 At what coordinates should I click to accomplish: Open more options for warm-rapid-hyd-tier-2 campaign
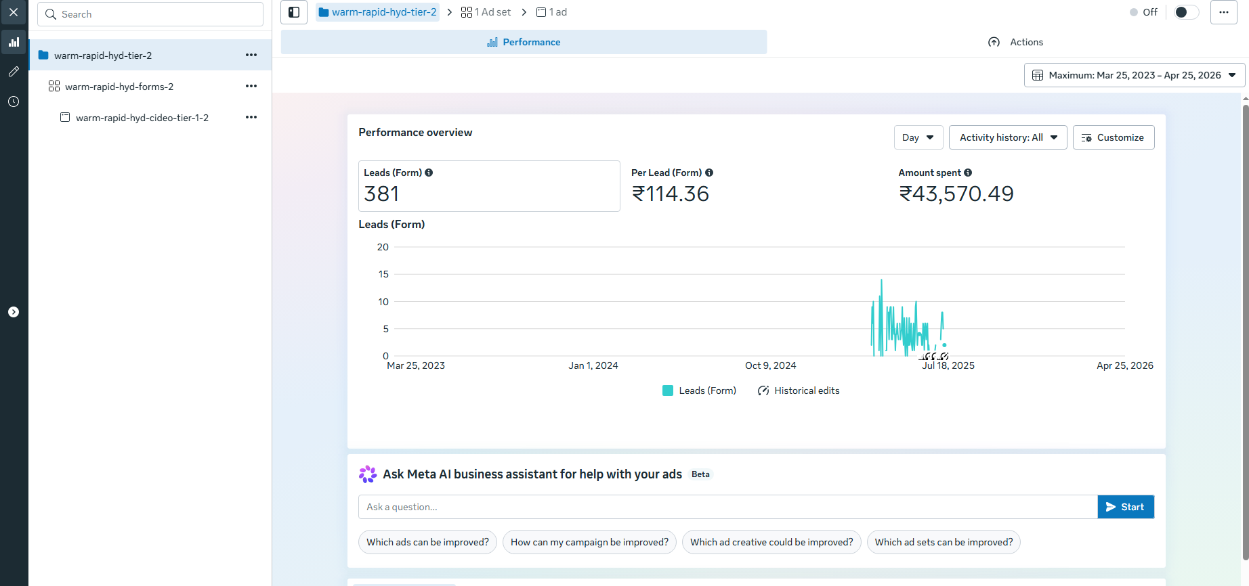point(251,55)
